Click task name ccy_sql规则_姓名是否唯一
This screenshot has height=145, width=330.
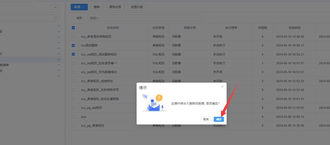99,63
